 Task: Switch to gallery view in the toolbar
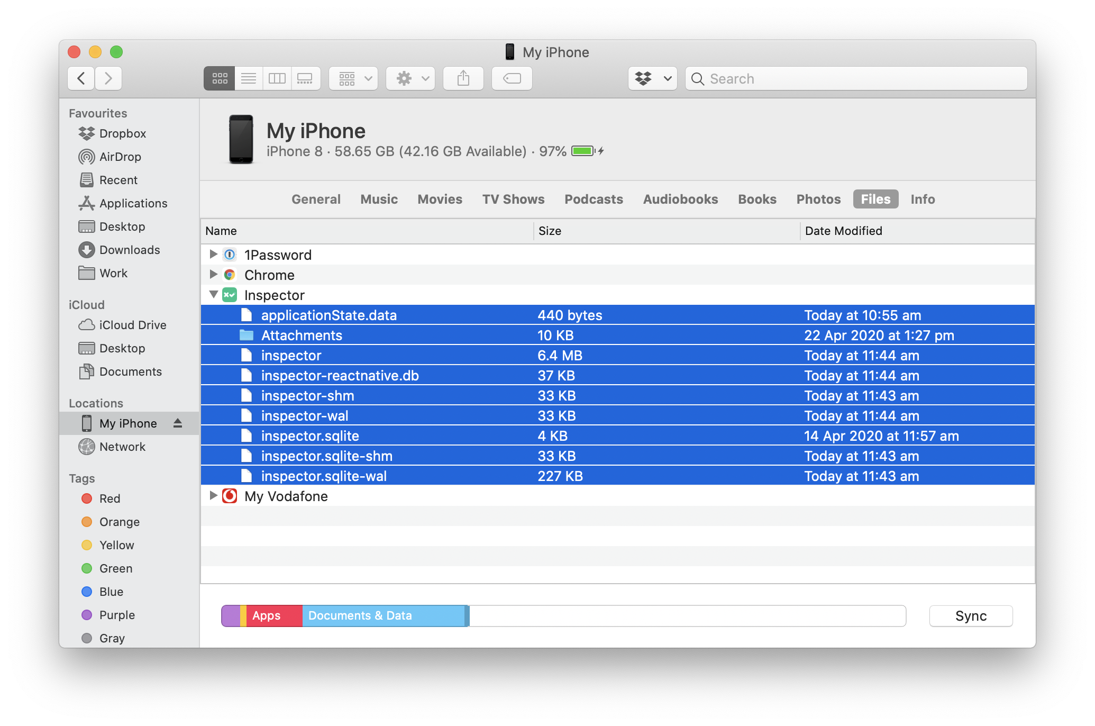[305, 78]
